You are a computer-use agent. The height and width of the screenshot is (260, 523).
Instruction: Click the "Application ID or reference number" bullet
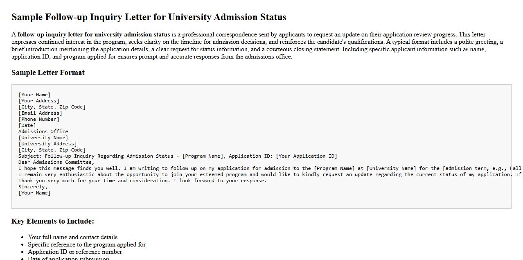click(x=75, y=252)
